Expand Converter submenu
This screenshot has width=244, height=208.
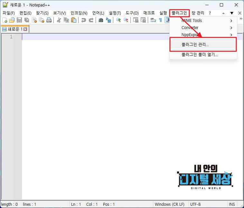203,28
